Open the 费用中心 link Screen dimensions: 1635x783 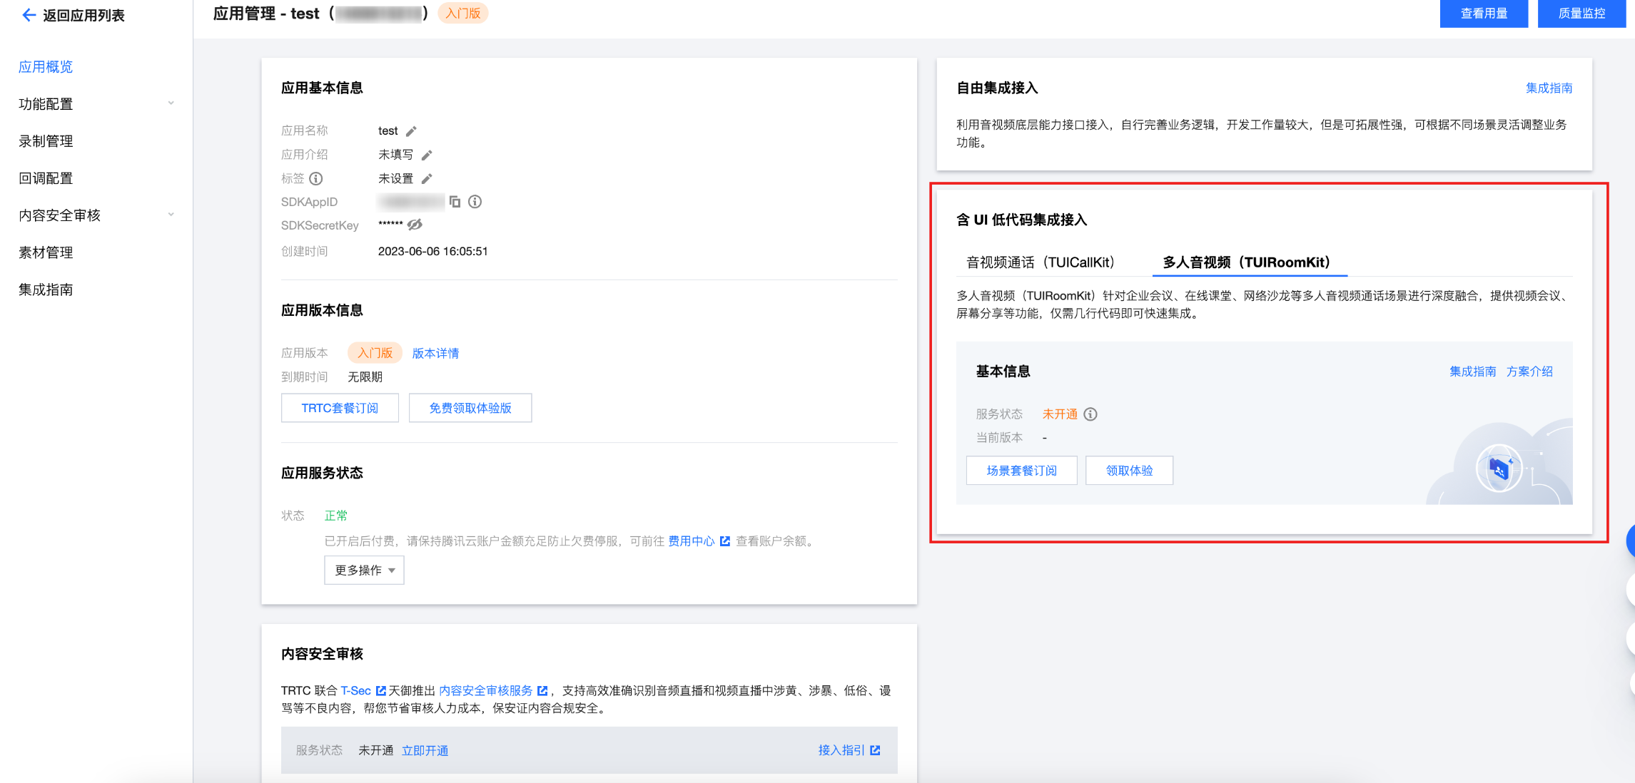click(x=692, y=541)
